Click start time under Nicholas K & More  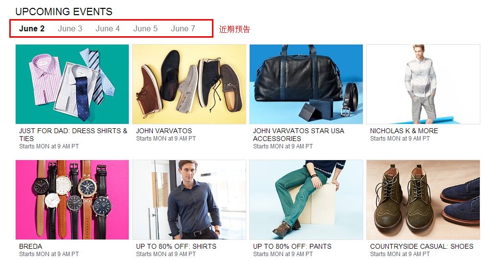[x=400, y=139]
